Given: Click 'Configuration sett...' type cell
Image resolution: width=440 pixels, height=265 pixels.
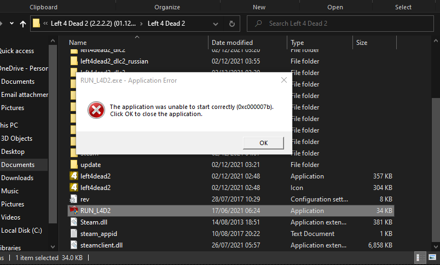Looking at the screenshot, I should [319, 199].
